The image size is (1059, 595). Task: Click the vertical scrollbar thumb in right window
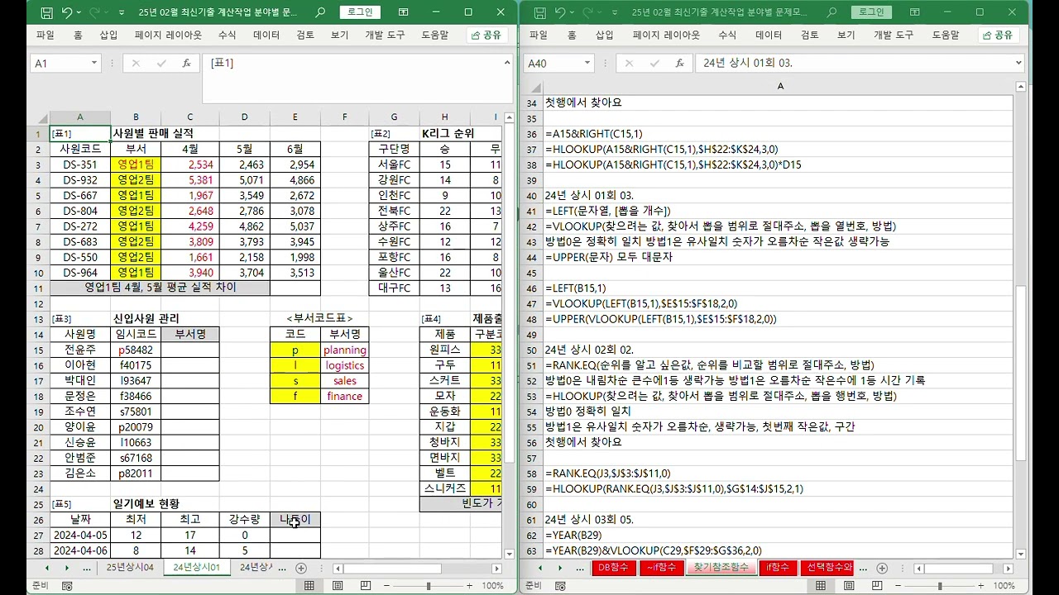tap(1021, 372)
